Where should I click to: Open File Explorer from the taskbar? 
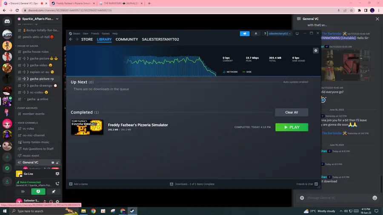(83, 211)
